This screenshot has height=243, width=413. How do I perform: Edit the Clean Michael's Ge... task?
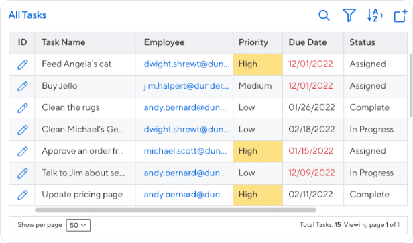click(23, 130)
